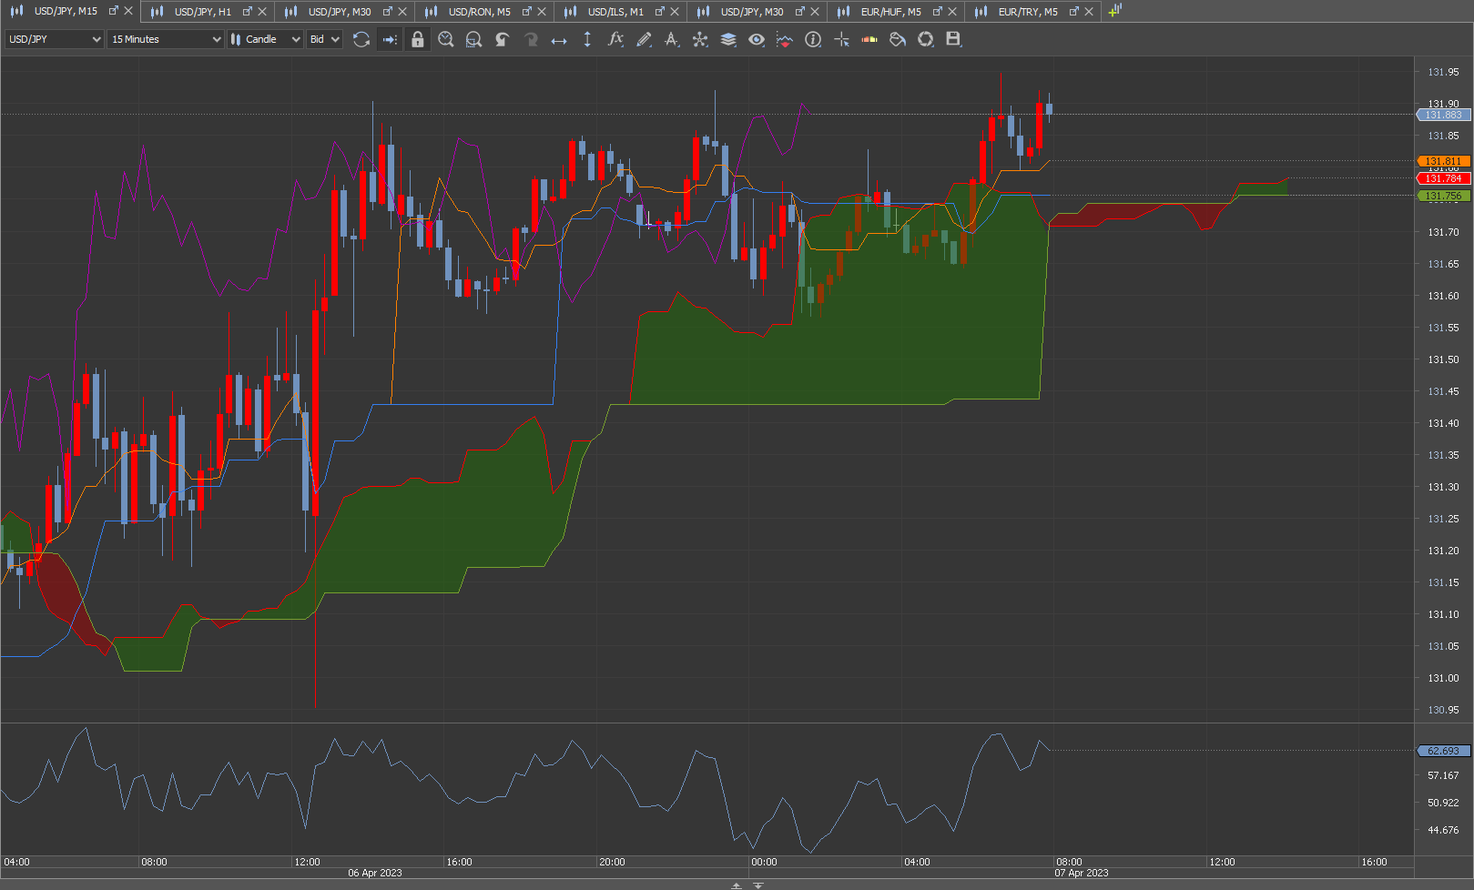
Task: Toggle the eye visibility icon
Action: pos(757,39)
